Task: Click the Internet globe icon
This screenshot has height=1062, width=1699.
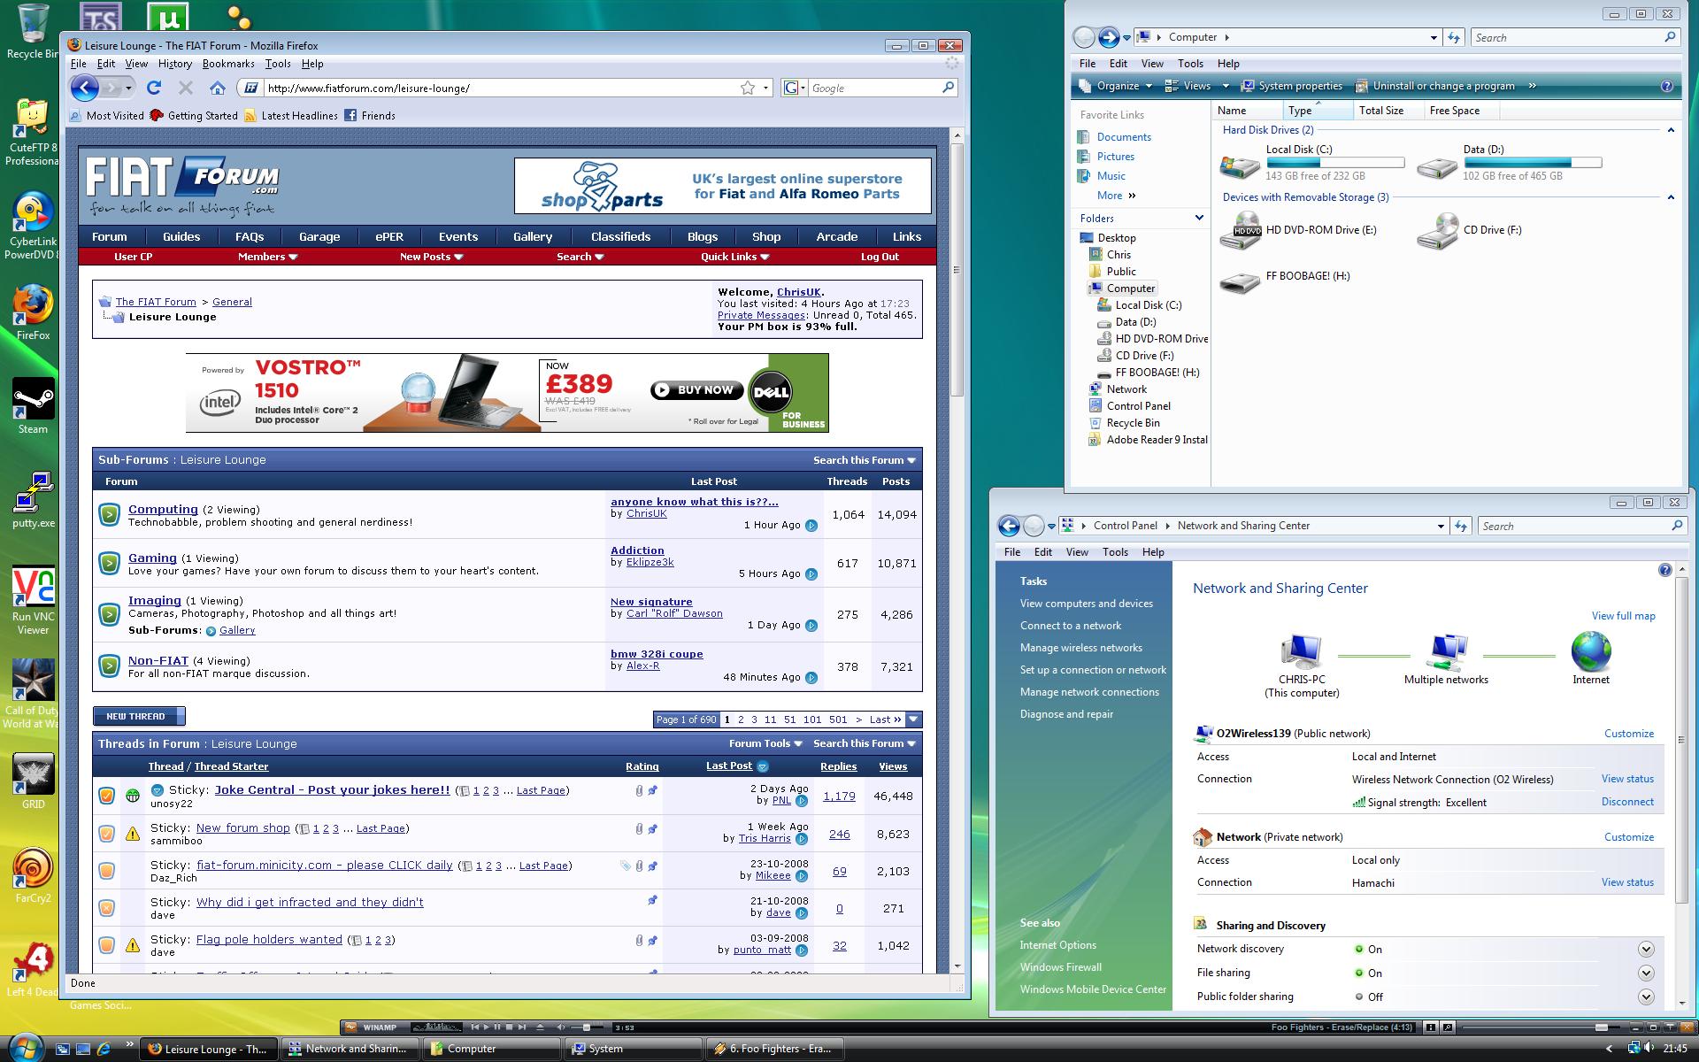Action: tap(1591, 651)
